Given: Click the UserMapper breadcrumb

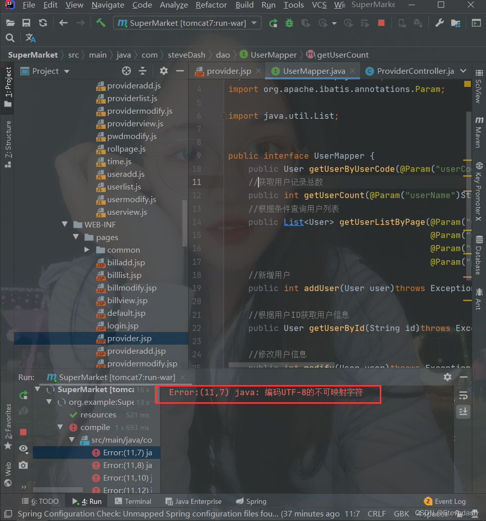Looking at the screenshot, I should point(268,55).
